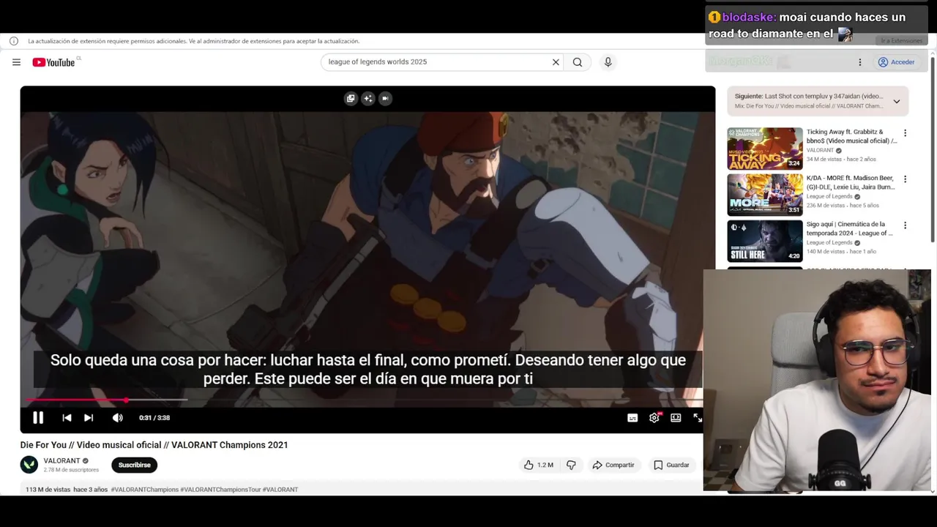This screenshot has width=937, height=527.
Task: Save video with Guardar button
Action: [671, 465]
